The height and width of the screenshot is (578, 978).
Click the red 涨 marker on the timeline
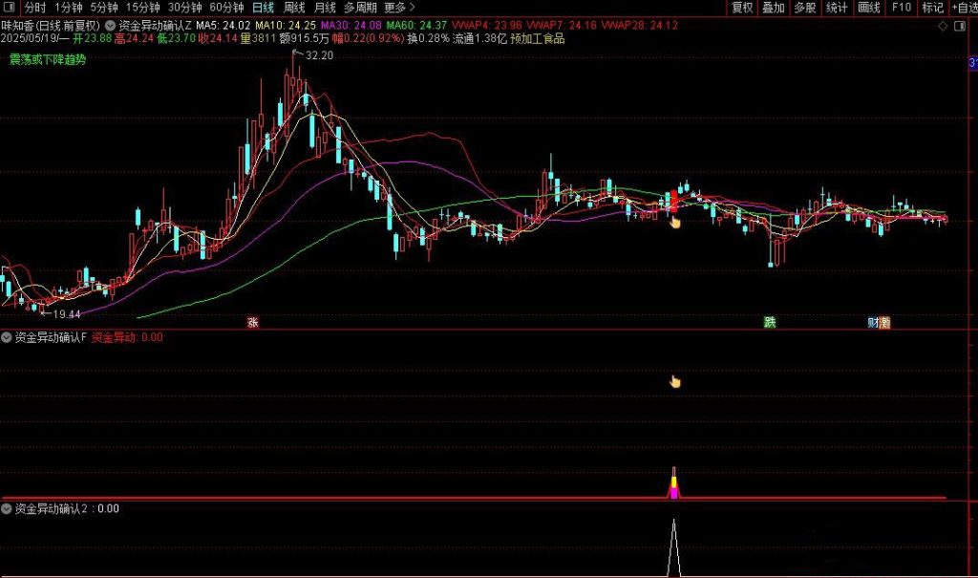click(253, 323)
